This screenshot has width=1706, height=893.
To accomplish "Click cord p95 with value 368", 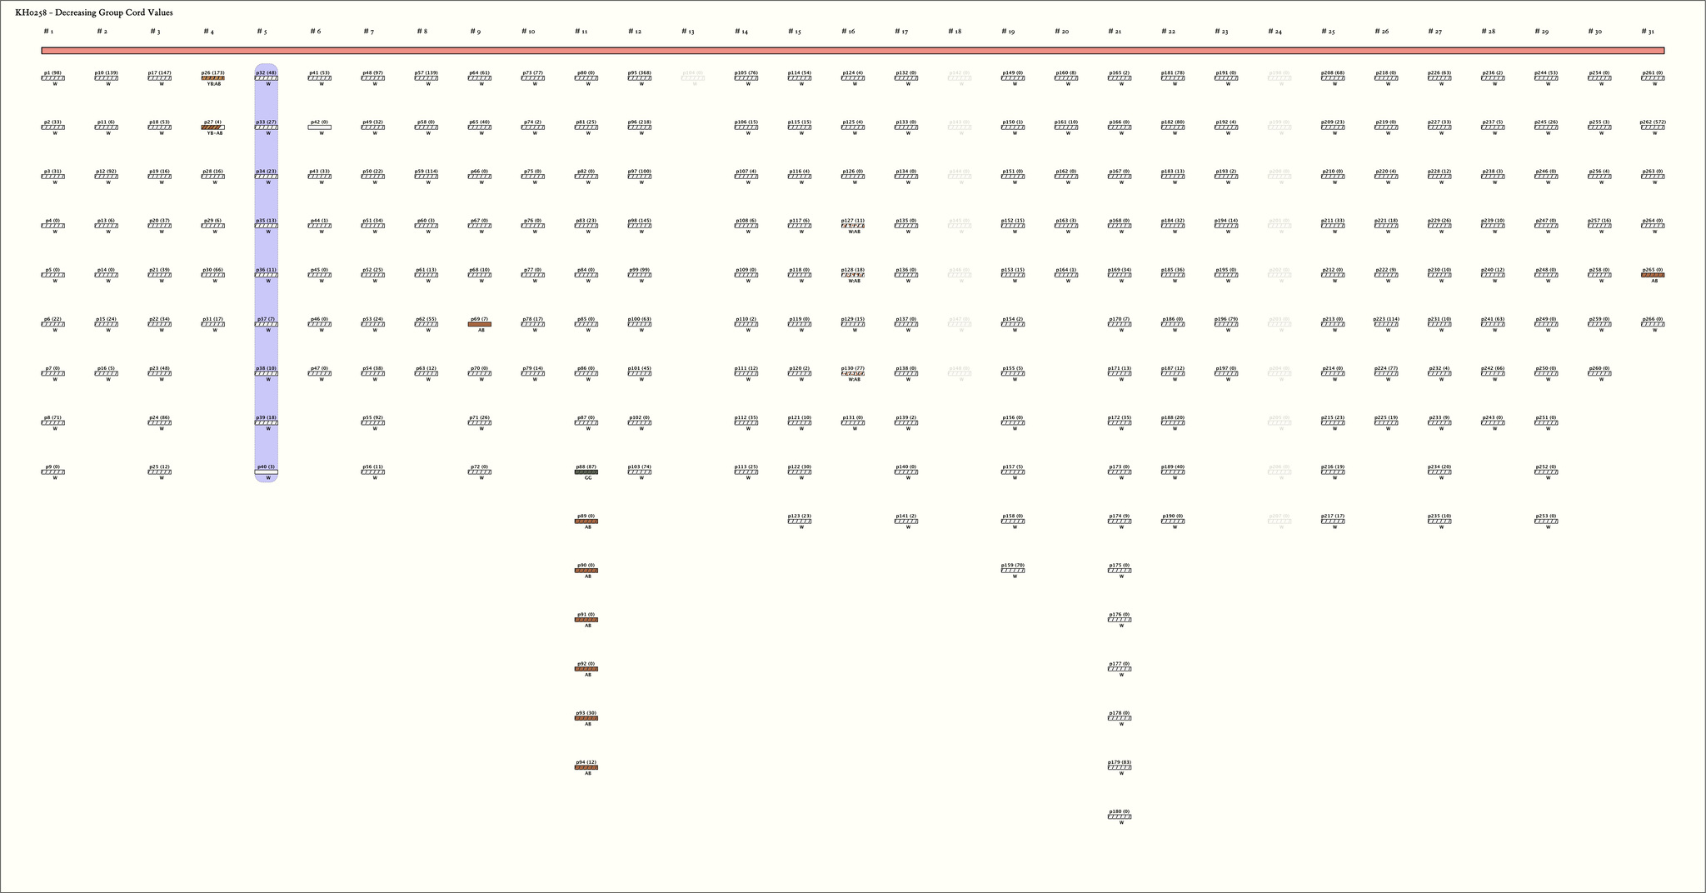I will click(x=641, y=78).
